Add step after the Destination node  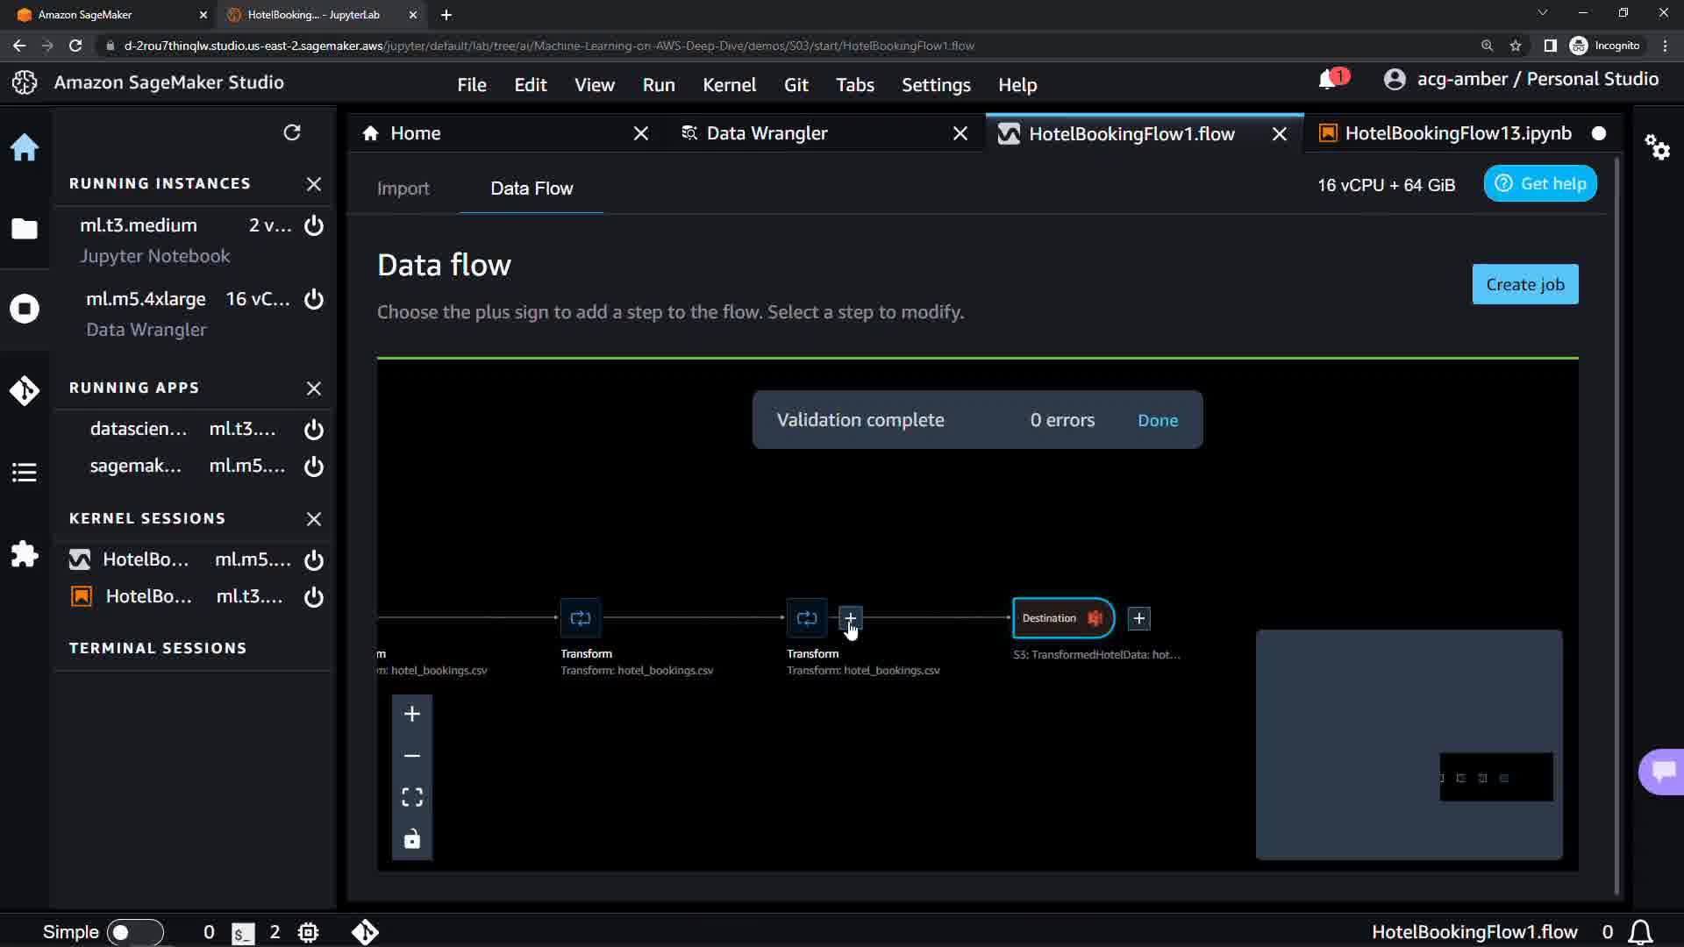[1138, 618]
